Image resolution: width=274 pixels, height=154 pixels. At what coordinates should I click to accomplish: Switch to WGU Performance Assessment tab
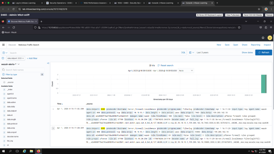(95, 3)
